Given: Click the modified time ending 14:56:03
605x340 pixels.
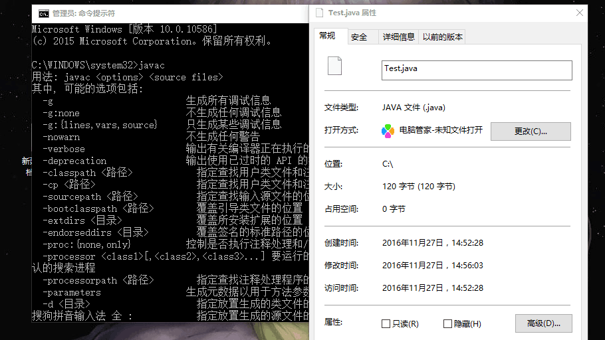Looking at the screenshot, I should (x=433, y=266).
